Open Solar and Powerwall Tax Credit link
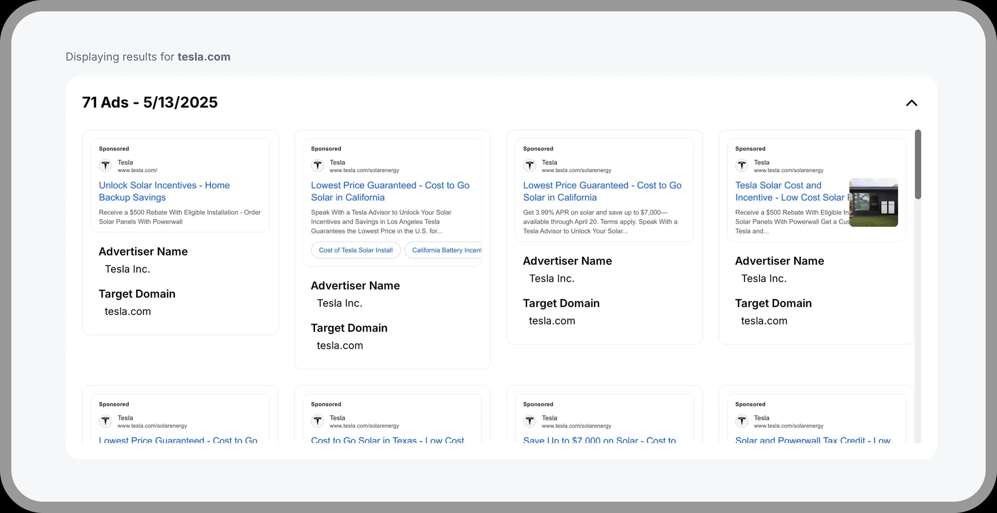 coord(813,440)
